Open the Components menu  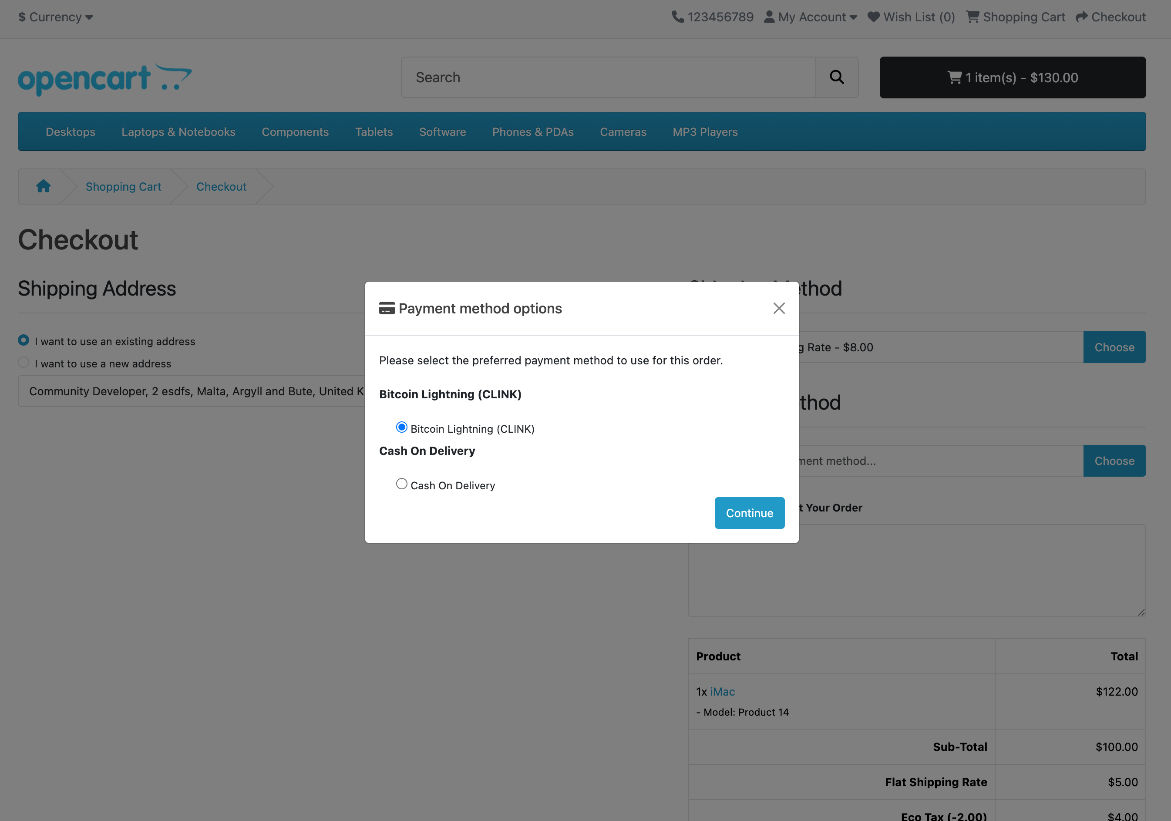295,131
